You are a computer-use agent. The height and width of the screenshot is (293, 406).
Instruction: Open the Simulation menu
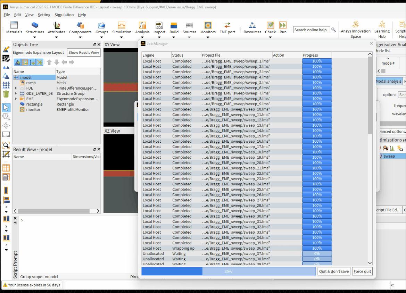point(64,15)
